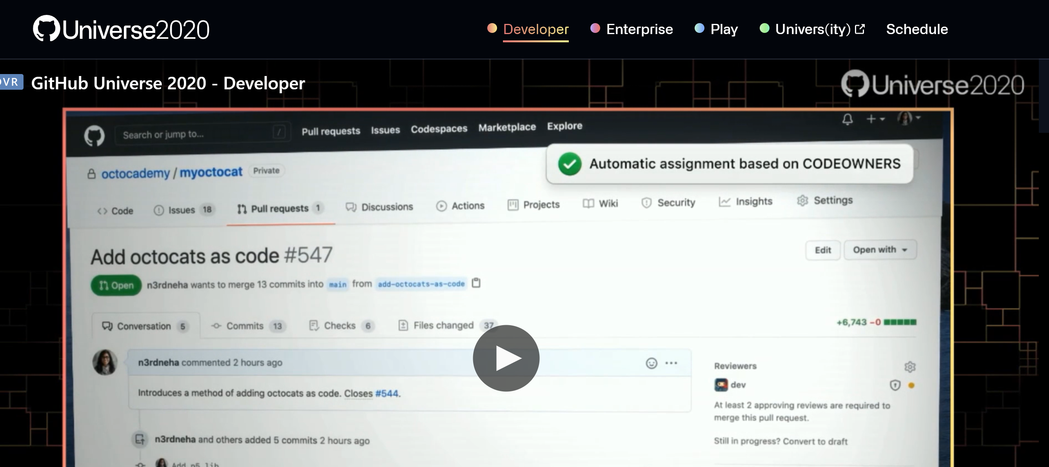Select the Commits tab
The height and width of the screenshot is (467, 1049).
pyautogui.click(x=244, y=326)
